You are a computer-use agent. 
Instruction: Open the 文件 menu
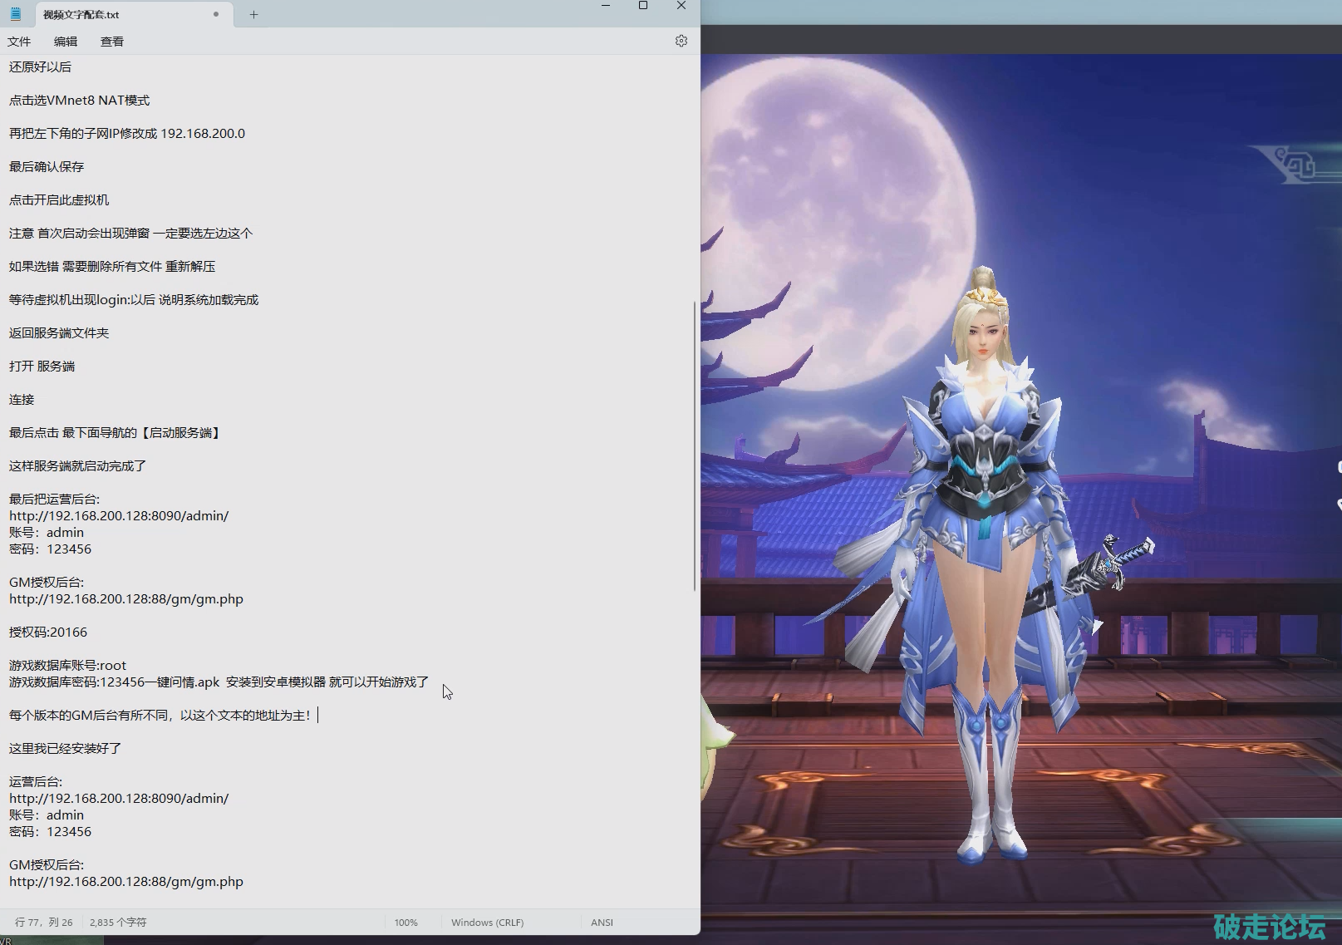pos(19,42)
